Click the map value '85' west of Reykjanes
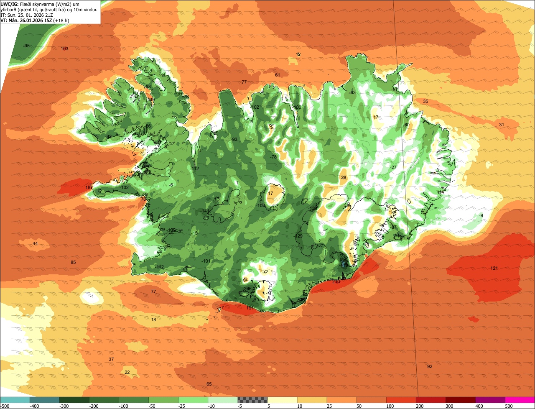Image resolution: width=535 pixels, height=409 pixels. pos(73,263)
